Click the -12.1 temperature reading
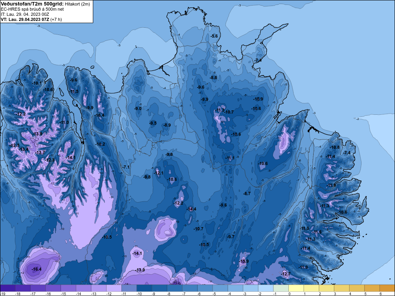Image resolution: width=395 pixels, height=296 pixels. 158,173
